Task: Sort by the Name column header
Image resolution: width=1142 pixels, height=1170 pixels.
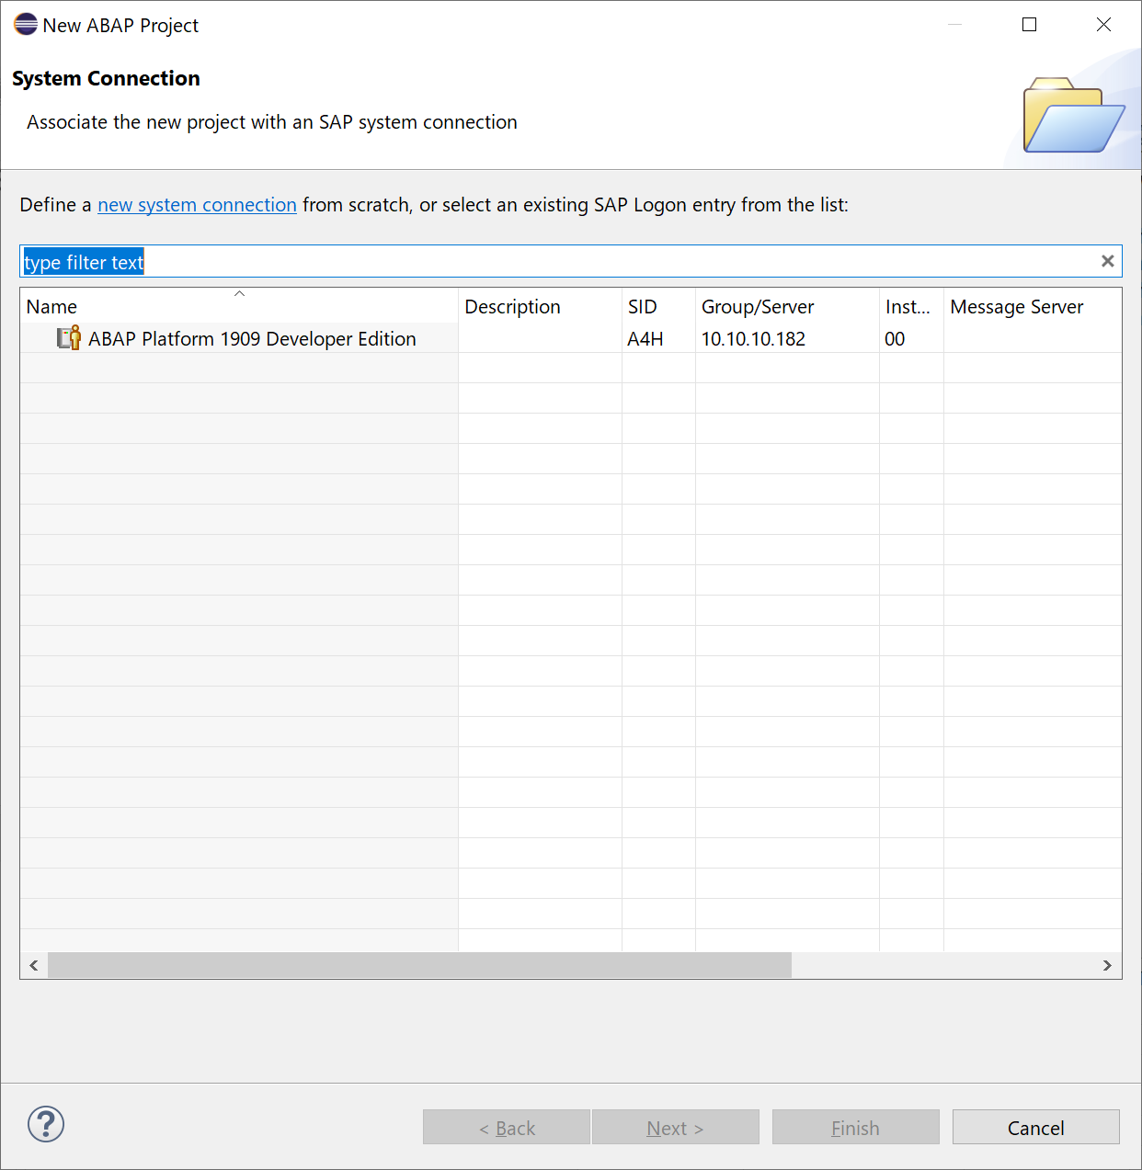Action: 239,306
